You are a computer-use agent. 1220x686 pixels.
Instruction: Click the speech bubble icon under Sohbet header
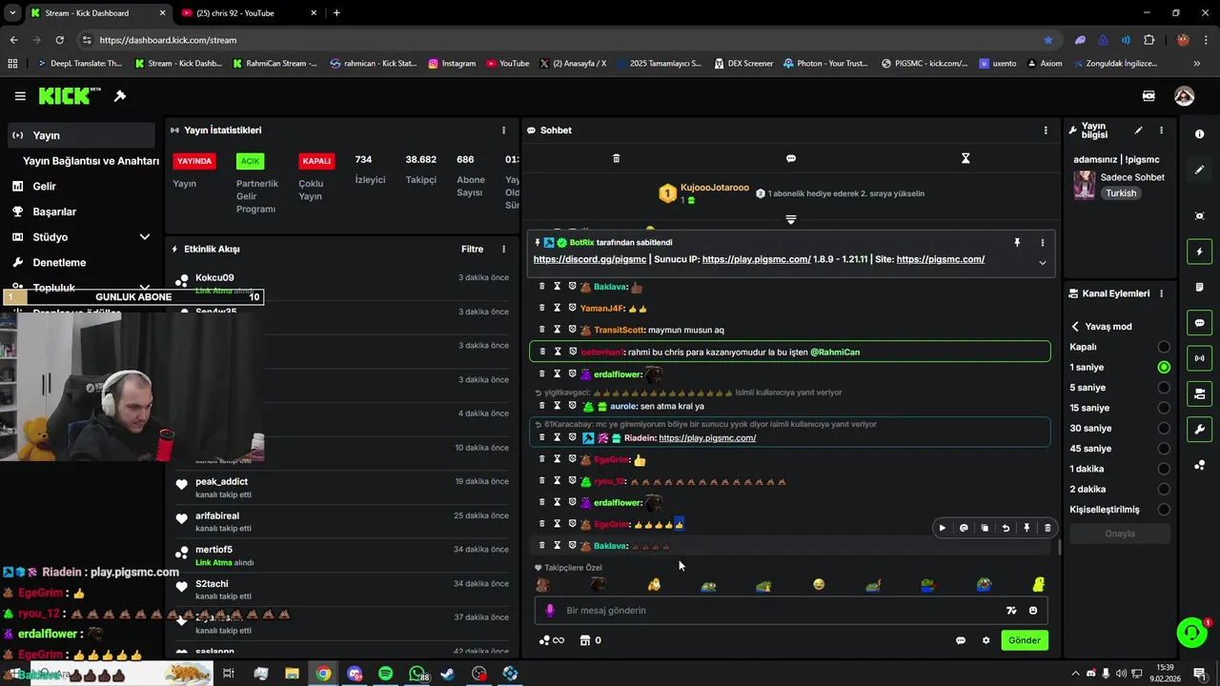[x=791, y=158]
